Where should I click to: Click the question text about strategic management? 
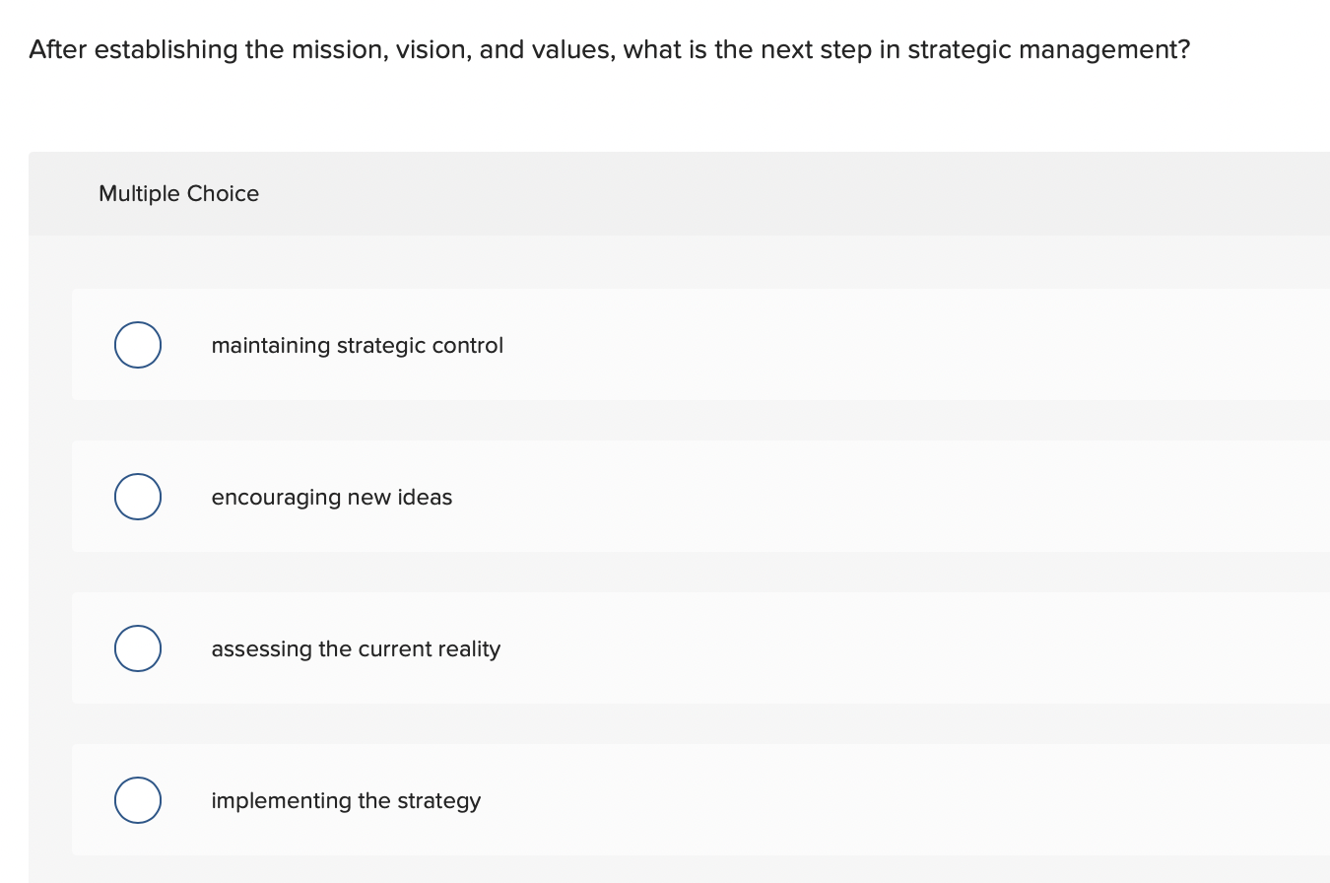point(608,49)
